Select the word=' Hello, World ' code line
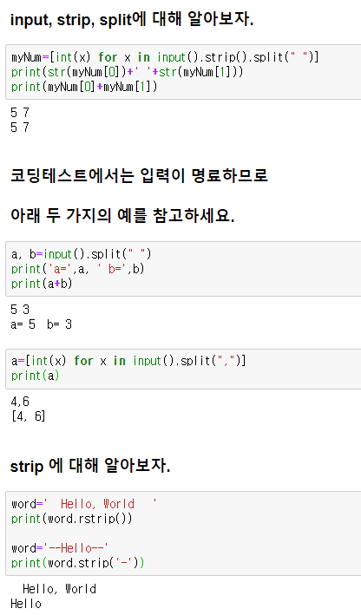Viewport: 361px width, 615px height. coord(84,504)
